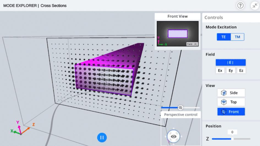The image size is (260, 146).
Task: Click the Front view cube icon
Action: (224, 112)
